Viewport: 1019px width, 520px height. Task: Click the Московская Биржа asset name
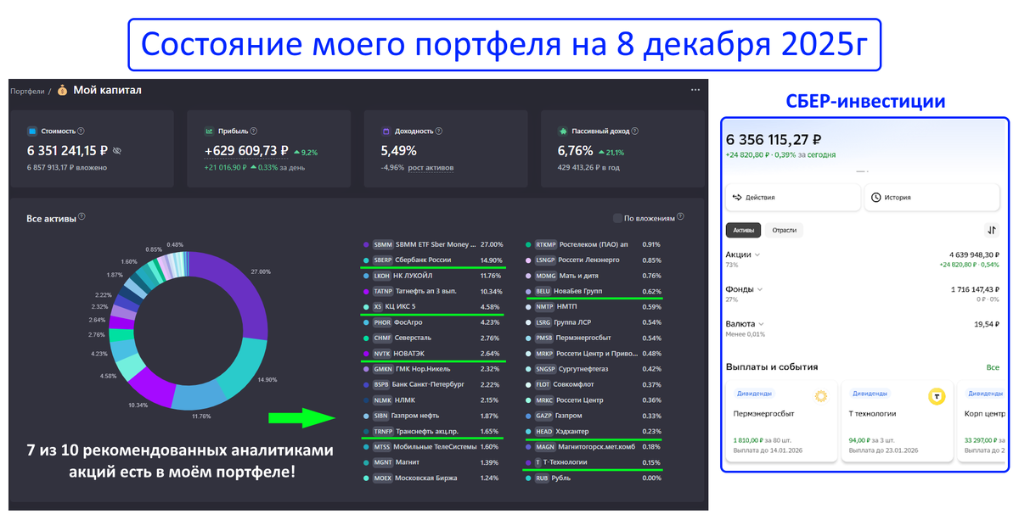[427, 478]
